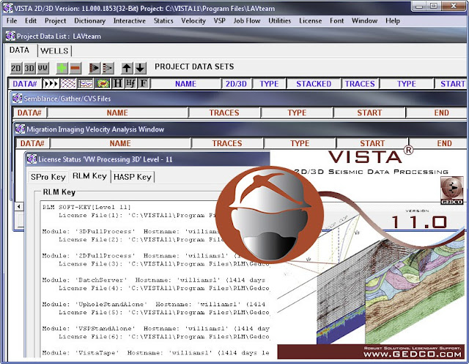Image resolution: width=469 pixels, height=364 pixels.
Task: Open the License menu
Action: [311, 20]
